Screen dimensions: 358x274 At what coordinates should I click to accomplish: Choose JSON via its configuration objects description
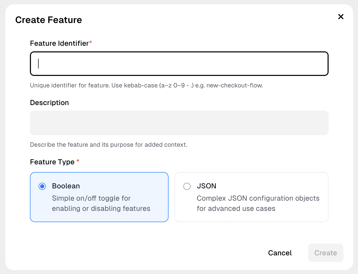tap(258, 203)
